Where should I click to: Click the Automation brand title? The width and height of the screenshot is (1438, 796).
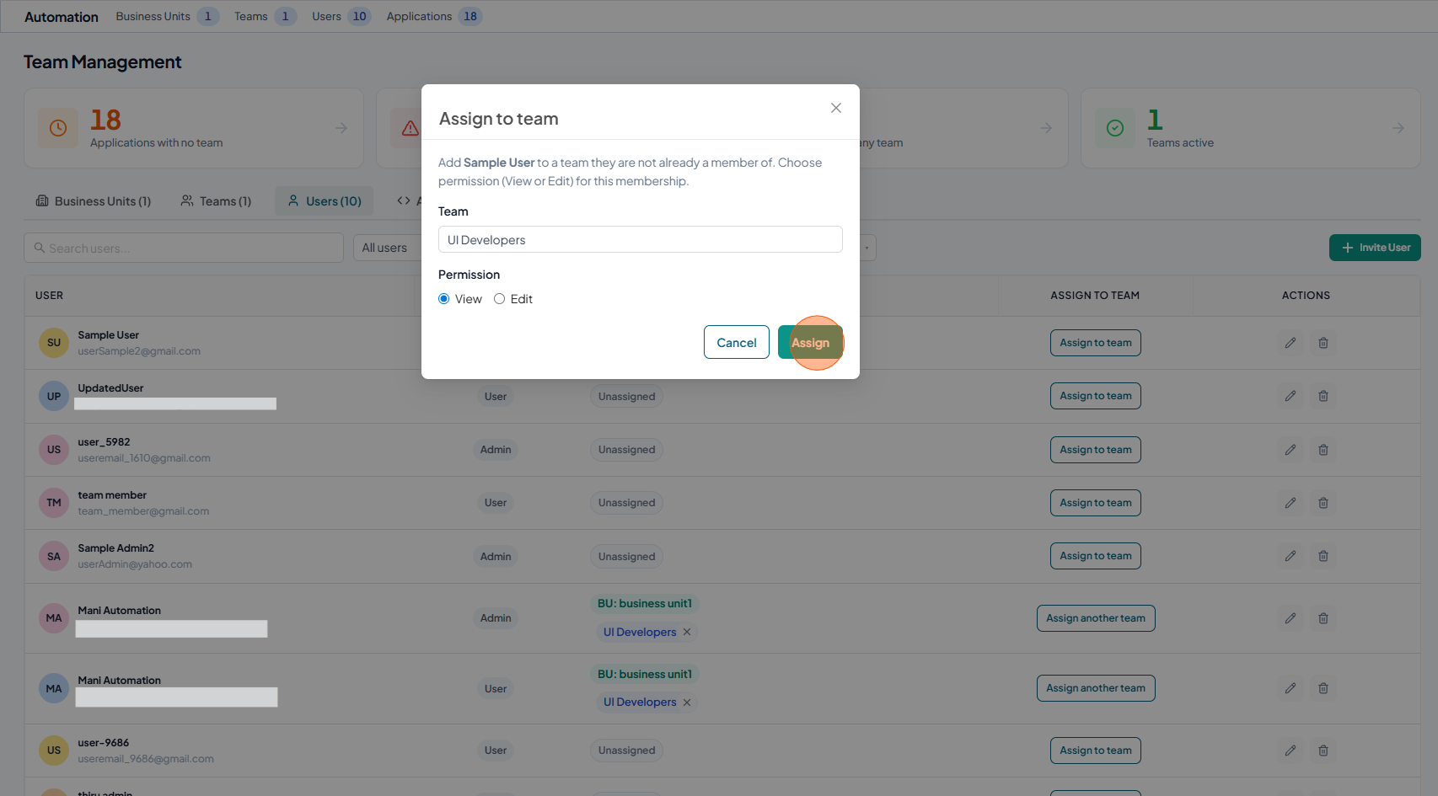(62, 17)
